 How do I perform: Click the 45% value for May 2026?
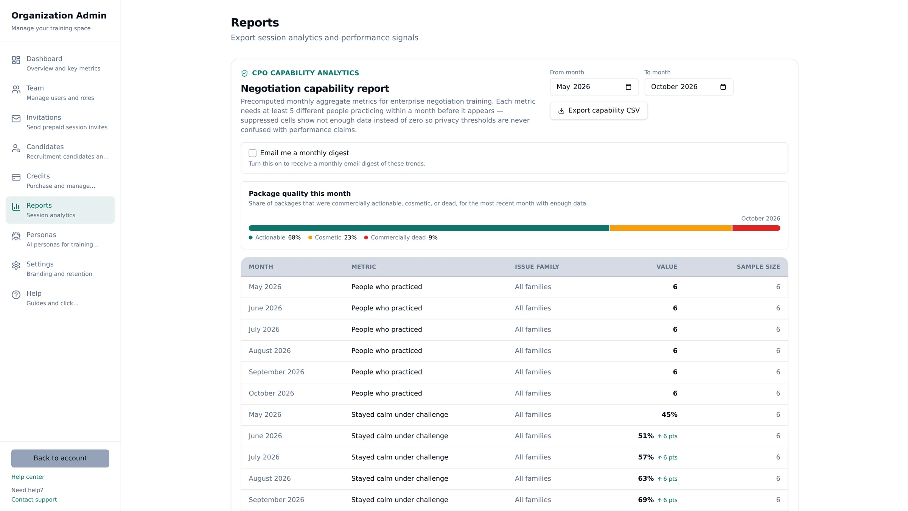click(x=669, y=415)
